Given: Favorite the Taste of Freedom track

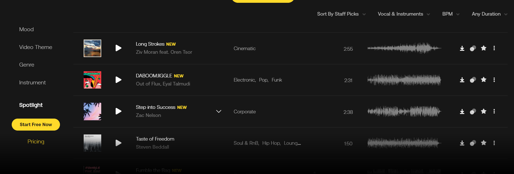Looking at the screenshot, I should [484, 143].
